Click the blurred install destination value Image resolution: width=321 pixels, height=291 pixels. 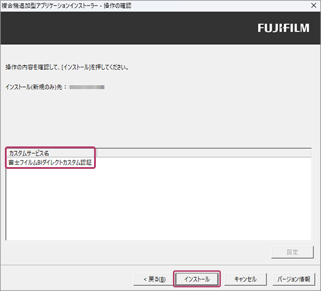coord(87,87)
